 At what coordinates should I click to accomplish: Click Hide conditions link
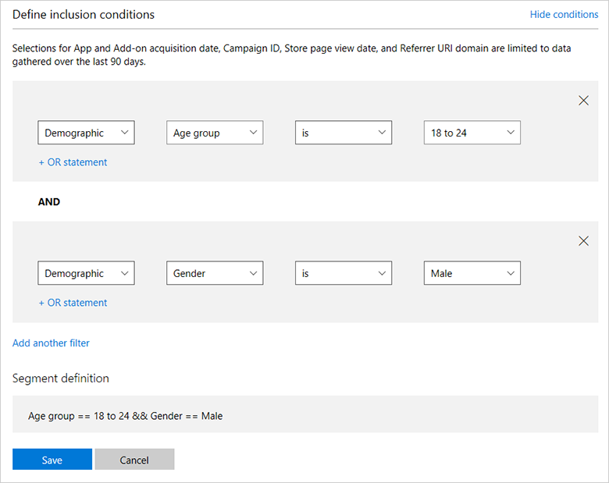pyautogui.click(x=564, y=14)
